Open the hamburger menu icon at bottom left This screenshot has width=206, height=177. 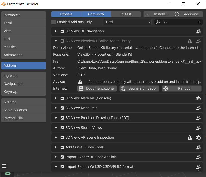4,166
